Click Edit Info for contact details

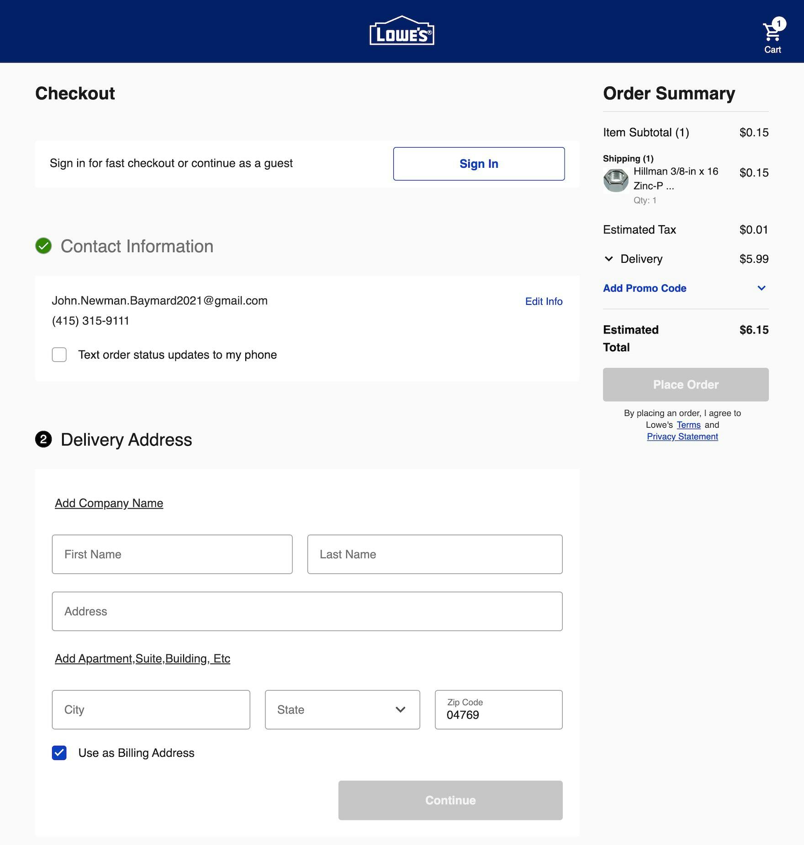click(x=544, y=301)
